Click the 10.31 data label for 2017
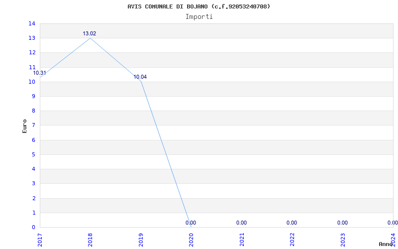The image size is (398, 249). (40, 73)
